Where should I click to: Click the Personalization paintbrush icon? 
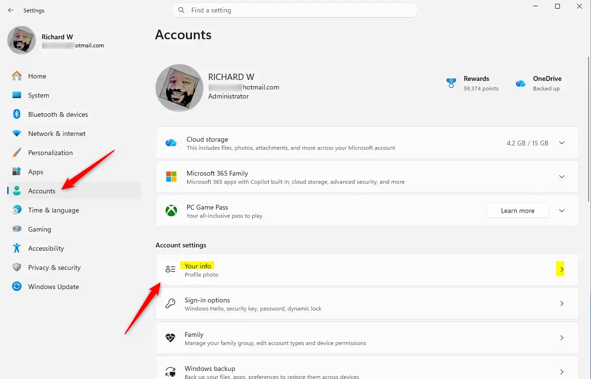tap(17, 153)
